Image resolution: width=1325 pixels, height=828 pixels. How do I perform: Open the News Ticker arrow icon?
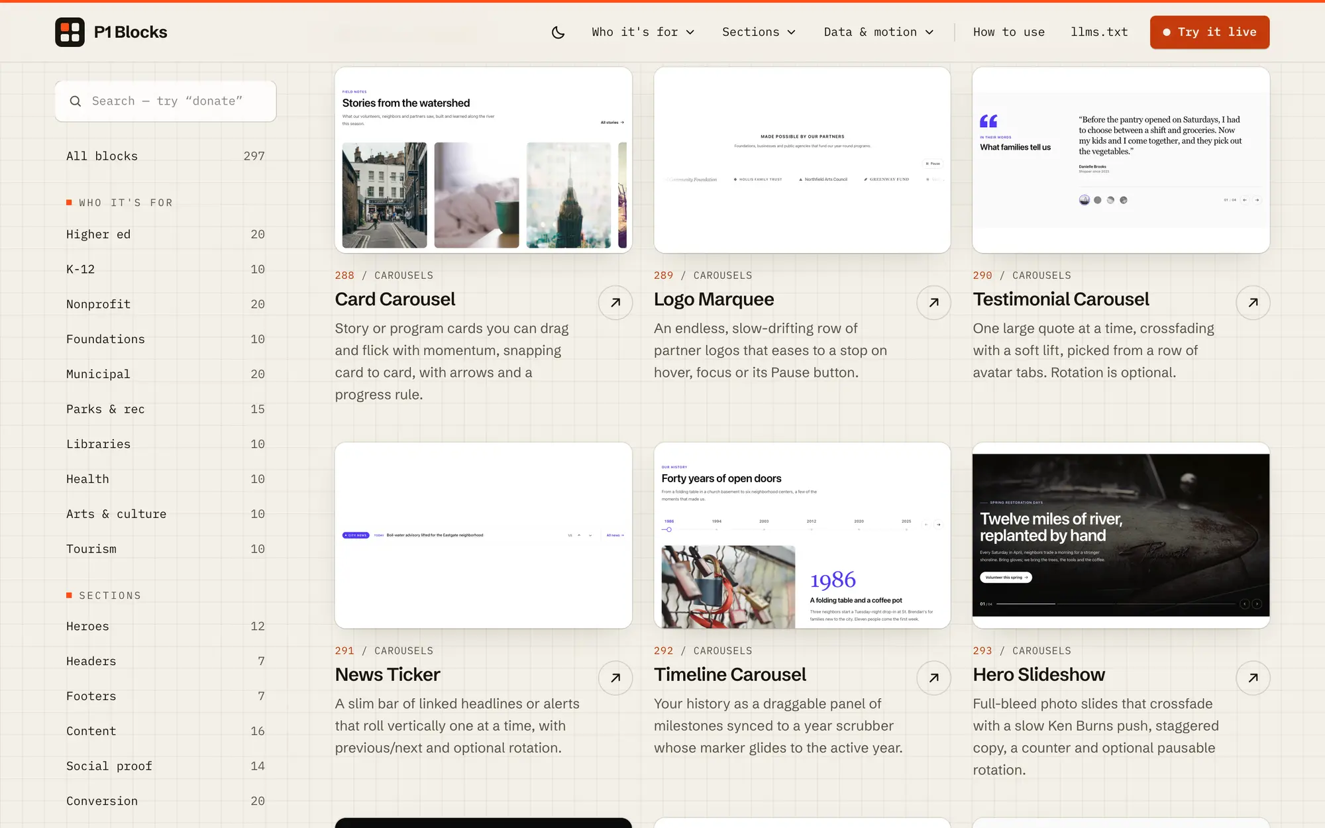click(615, 678)
